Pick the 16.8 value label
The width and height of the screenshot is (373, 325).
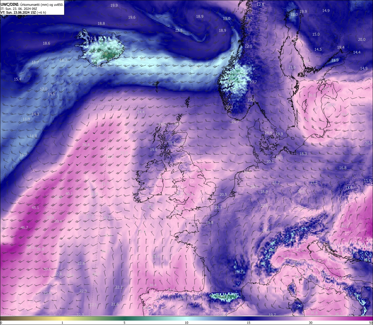pos(343,168)
